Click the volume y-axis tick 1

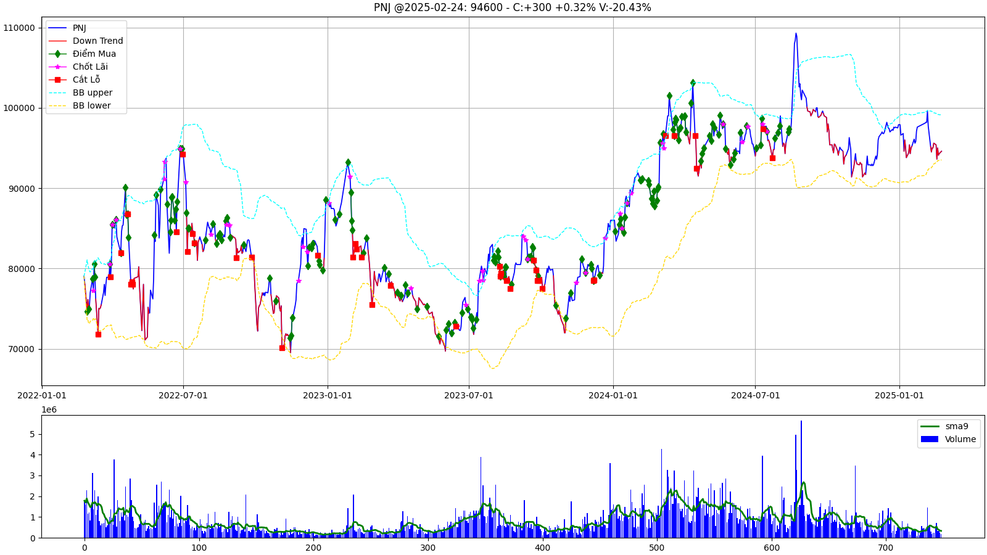32,517
